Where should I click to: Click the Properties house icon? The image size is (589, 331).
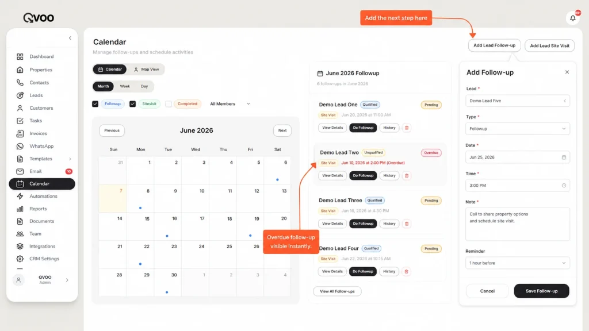coord(20,70)
